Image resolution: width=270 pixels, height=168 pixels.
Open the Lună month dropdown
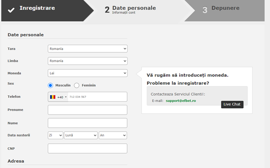[x=81, y=135]
